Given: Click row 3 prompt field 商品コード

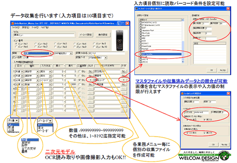Looking at the screenshot, I should pyautogui.click(x=107, y=80).
